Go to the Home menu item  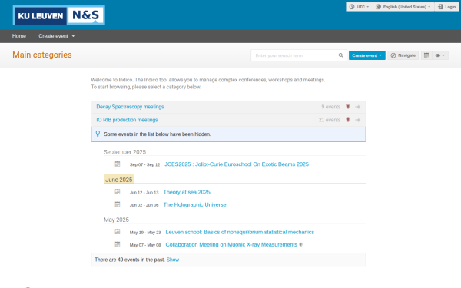click(x=19, y=36)
